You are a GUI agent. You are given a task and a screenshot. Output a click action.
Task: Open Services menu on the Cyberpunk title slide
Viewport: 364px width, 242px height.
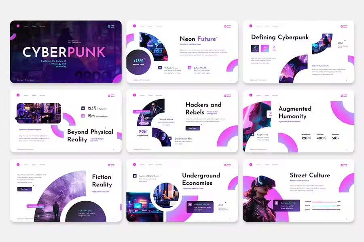pos(42,26)
